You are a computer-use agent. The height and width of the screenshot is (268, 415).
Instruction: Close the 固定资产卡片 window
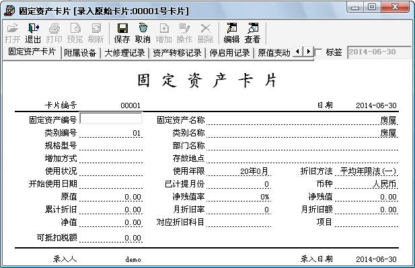(395, 7)
